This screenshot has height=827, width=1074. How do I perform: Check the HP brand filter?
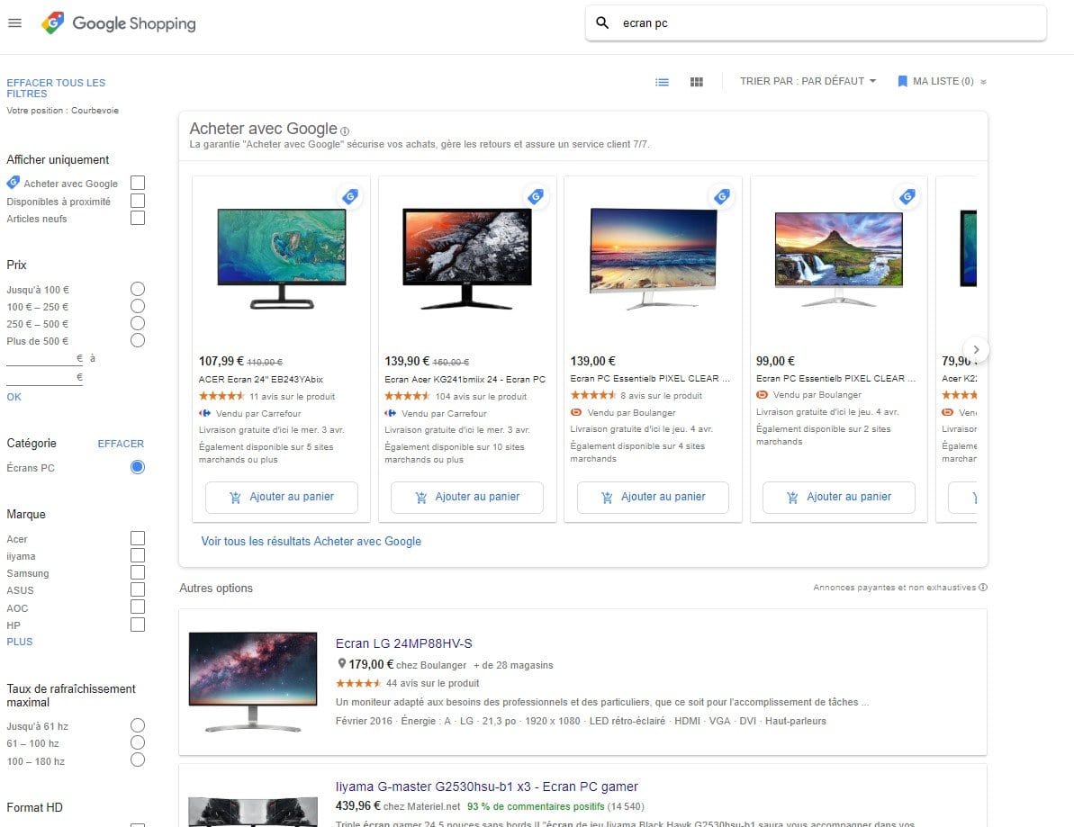(138, 625)
